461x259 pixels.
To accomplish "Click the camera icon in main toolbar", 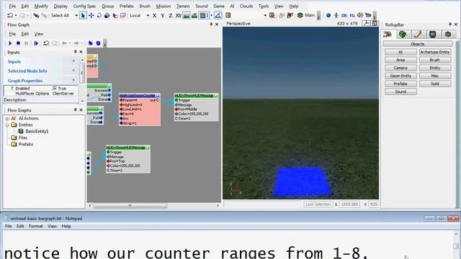I will [368, 15].
